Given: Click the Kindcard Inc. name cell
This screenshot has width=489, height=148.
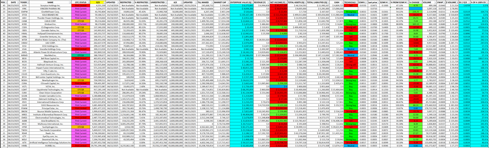Looking at the screenshot, I should [x=51, y=24].
